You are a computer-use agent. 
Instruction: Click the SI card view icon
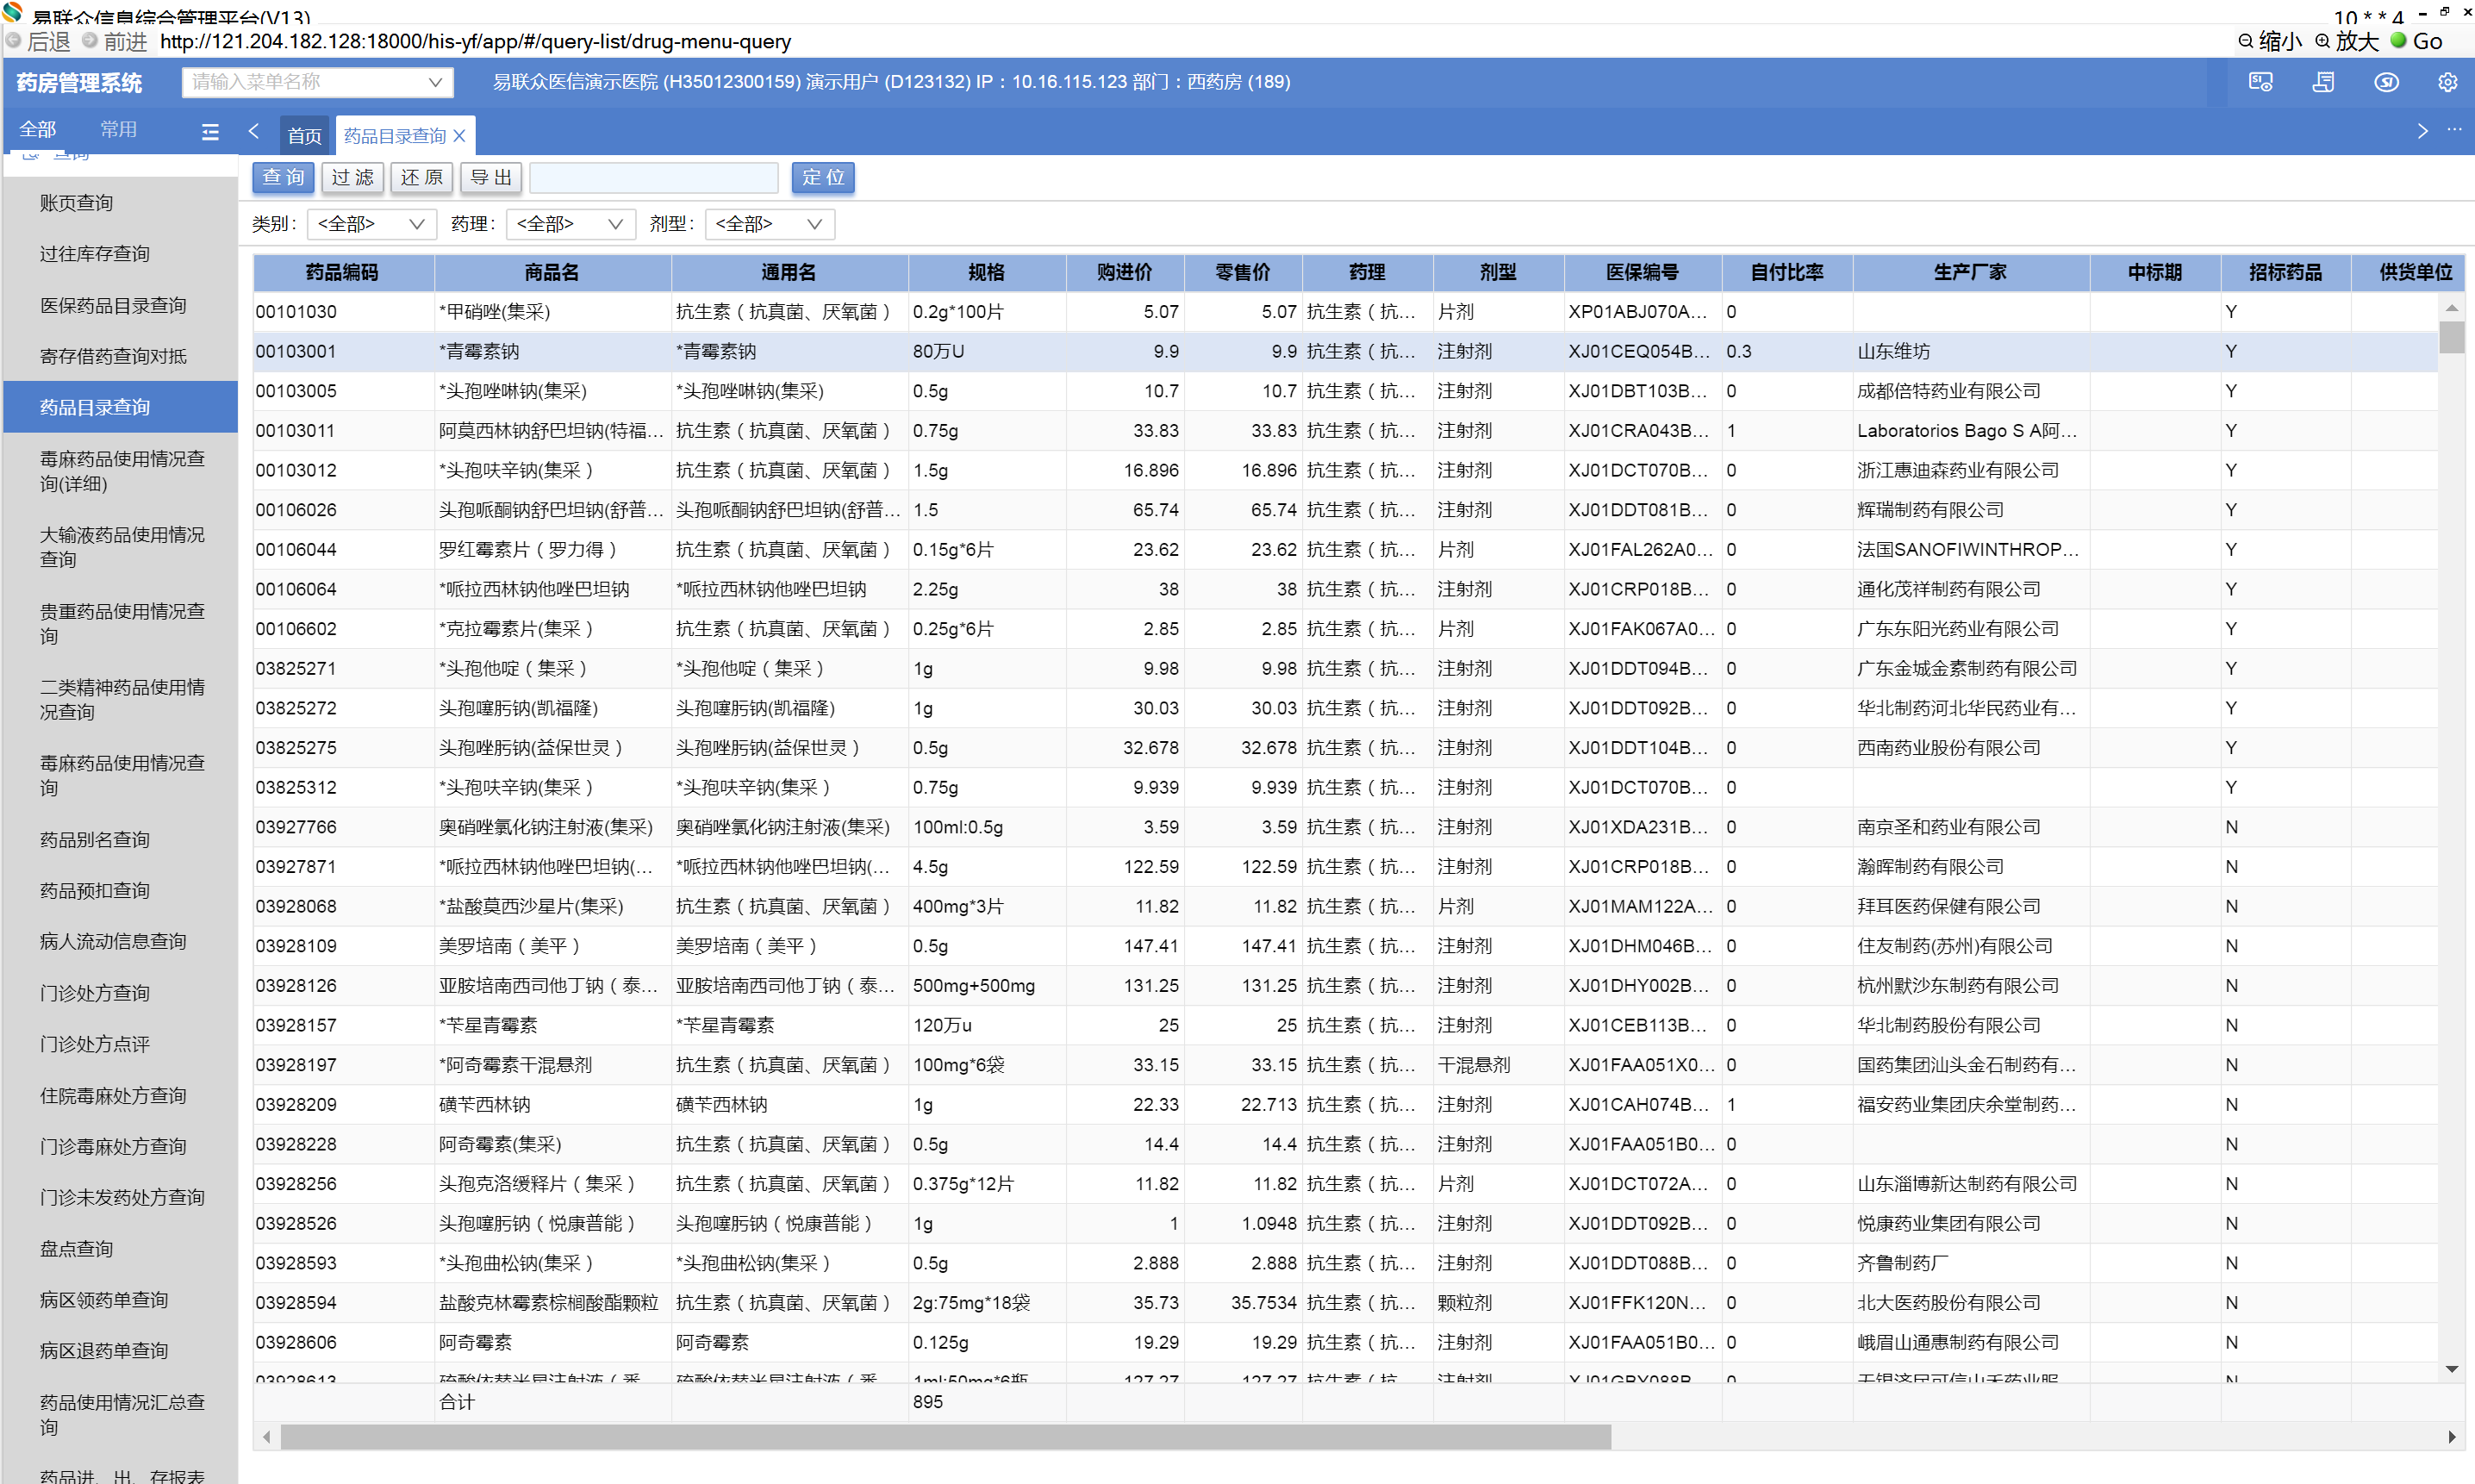coord(2260,82)
